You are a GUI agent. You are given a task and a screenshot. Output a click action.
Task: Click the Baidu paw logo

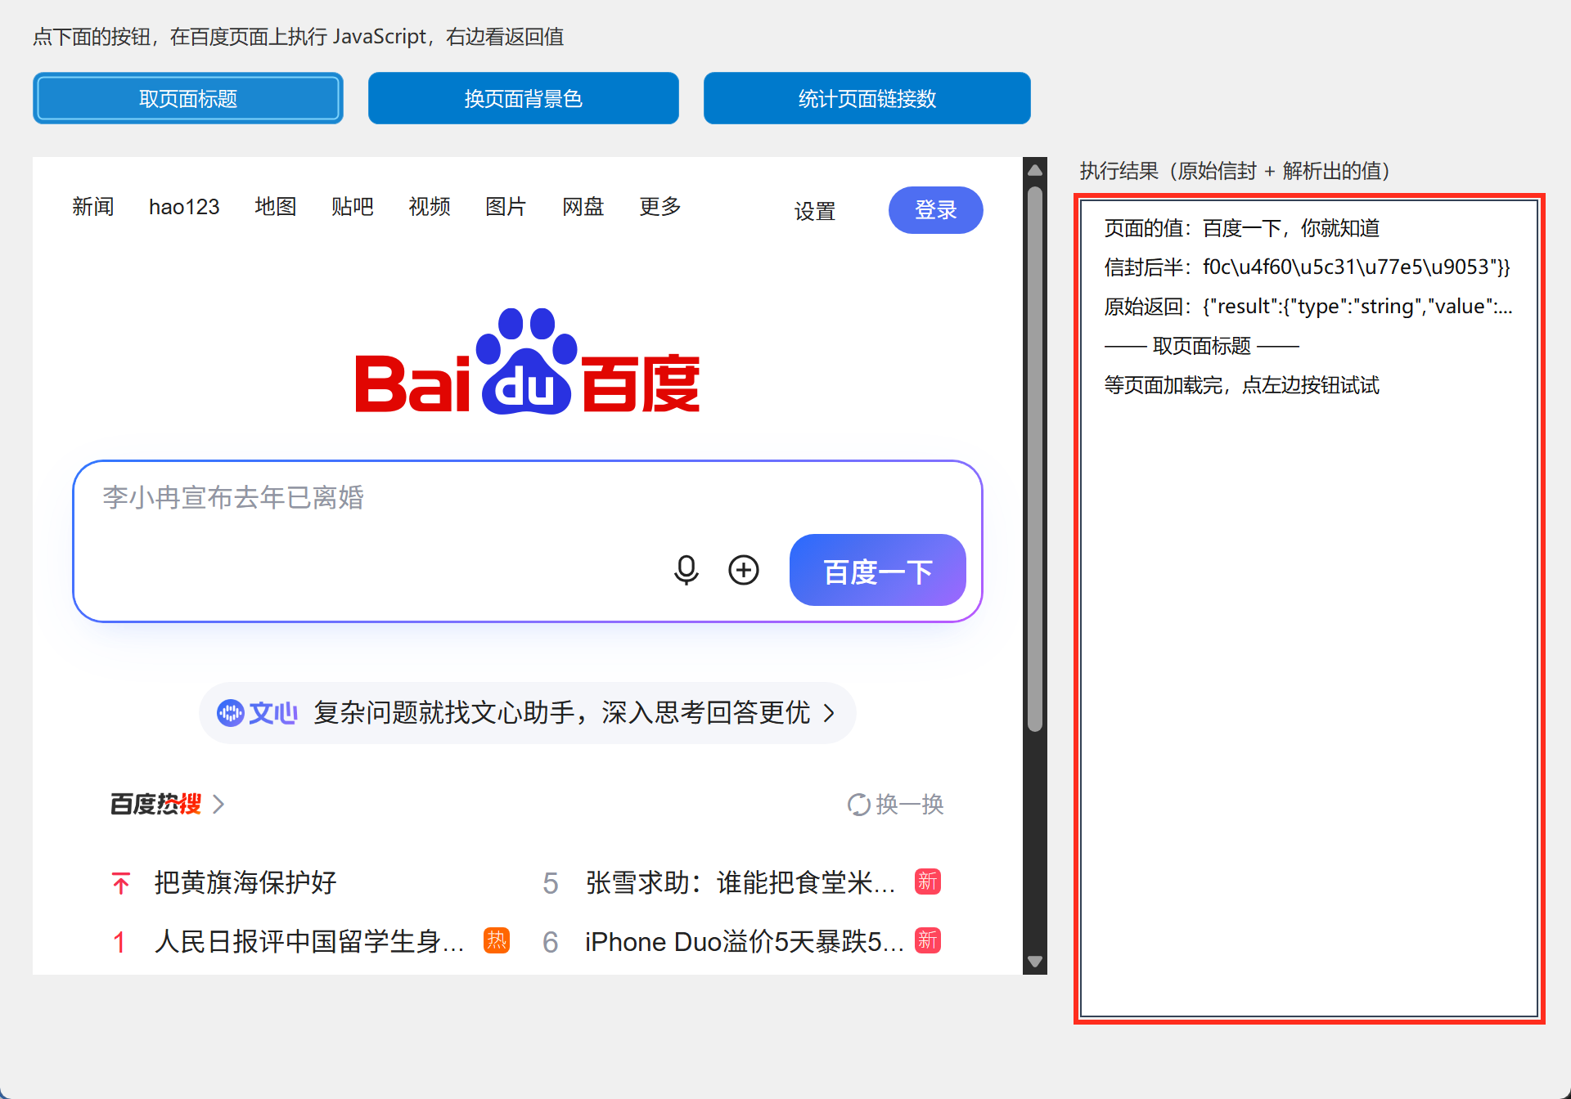[527, 361]
